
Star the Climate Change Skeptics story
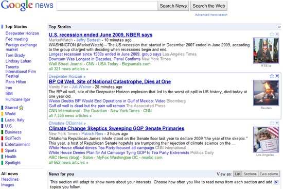pyautogui.click(x=272, y=123)
